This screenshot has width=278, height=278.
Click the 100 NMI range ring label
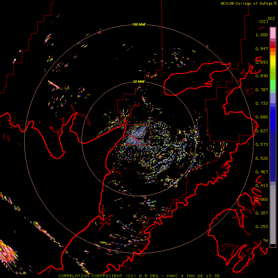139,24
